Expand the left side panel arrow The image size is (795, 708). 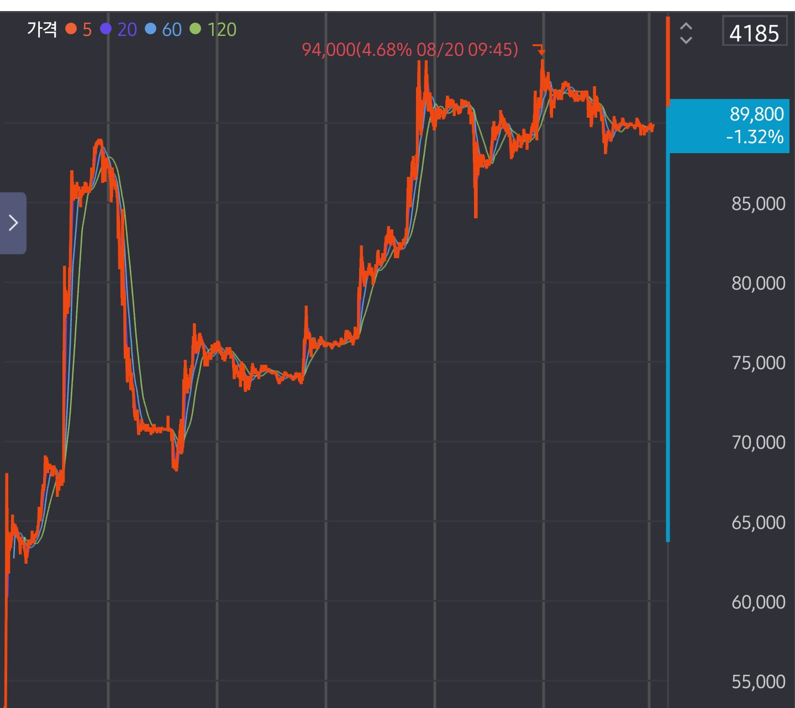coord(13,223)
